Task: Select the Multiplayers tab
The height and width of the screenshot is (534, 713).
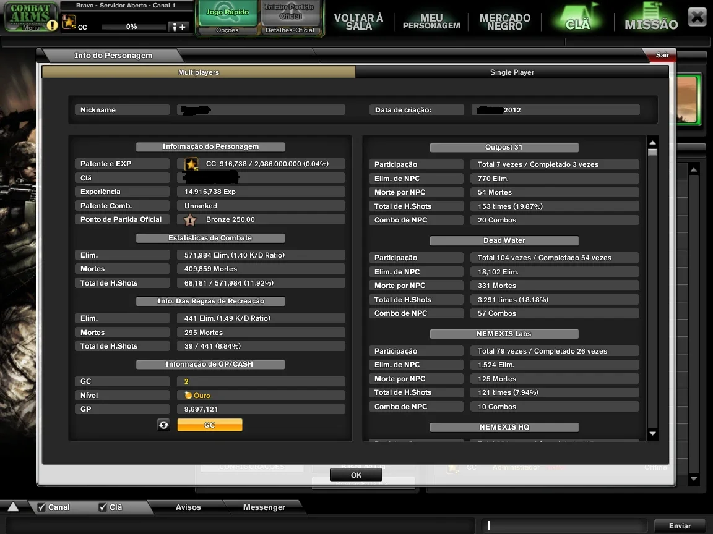Action: tap(199, 72)
